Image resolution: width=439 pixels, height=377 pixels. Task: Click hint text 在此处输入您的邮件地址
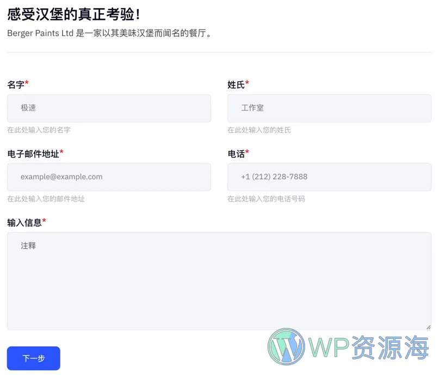(46, 199)
